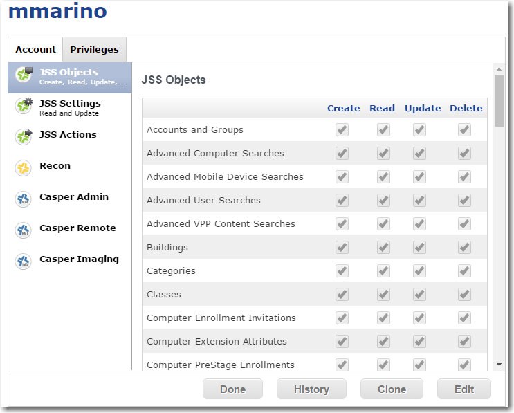Toggle Create checkbox for Categories

pos(342,271)
